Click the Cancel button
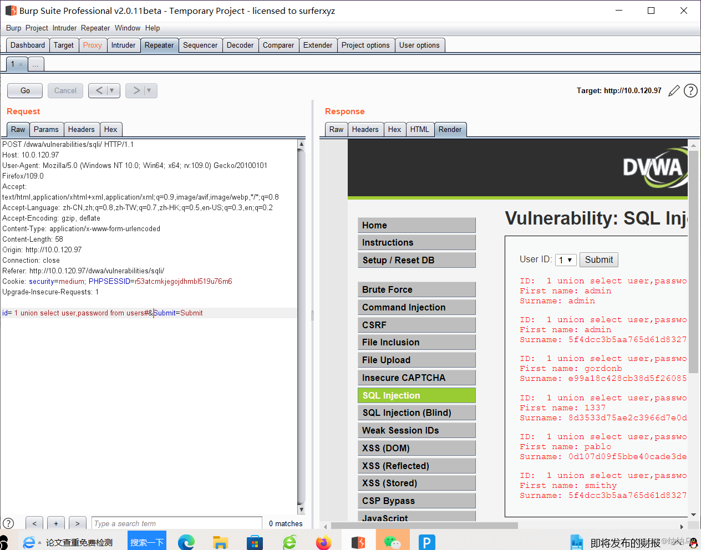Image resolution: width=701 pixels, height=550 pixels. (65, 90)
